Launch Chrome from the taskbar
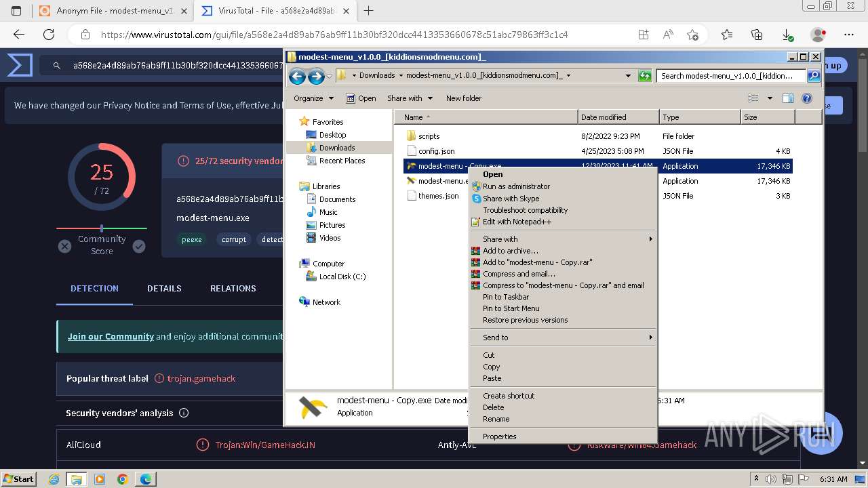 [x=122, y=479]
